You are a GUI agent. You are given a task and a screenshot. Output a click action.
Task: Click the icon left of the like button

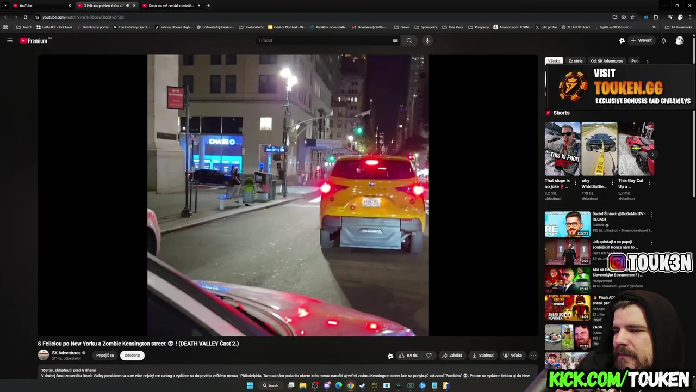click(390, 356)
